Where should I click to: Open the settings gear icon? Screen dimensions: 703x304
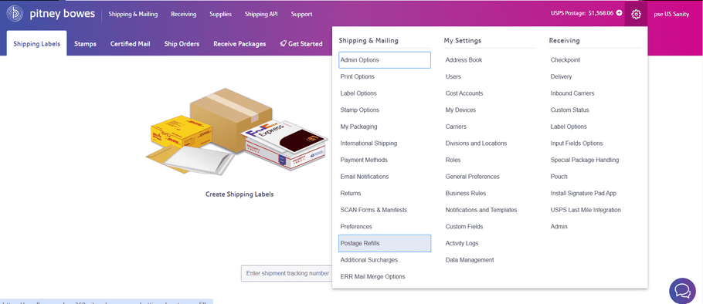tap(636, 14)
